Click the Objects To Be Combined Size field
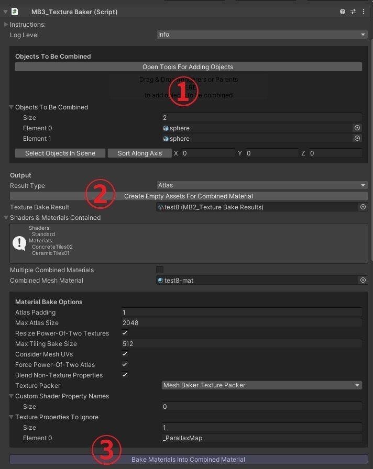The image size is (373, 469). pos(261,118)
